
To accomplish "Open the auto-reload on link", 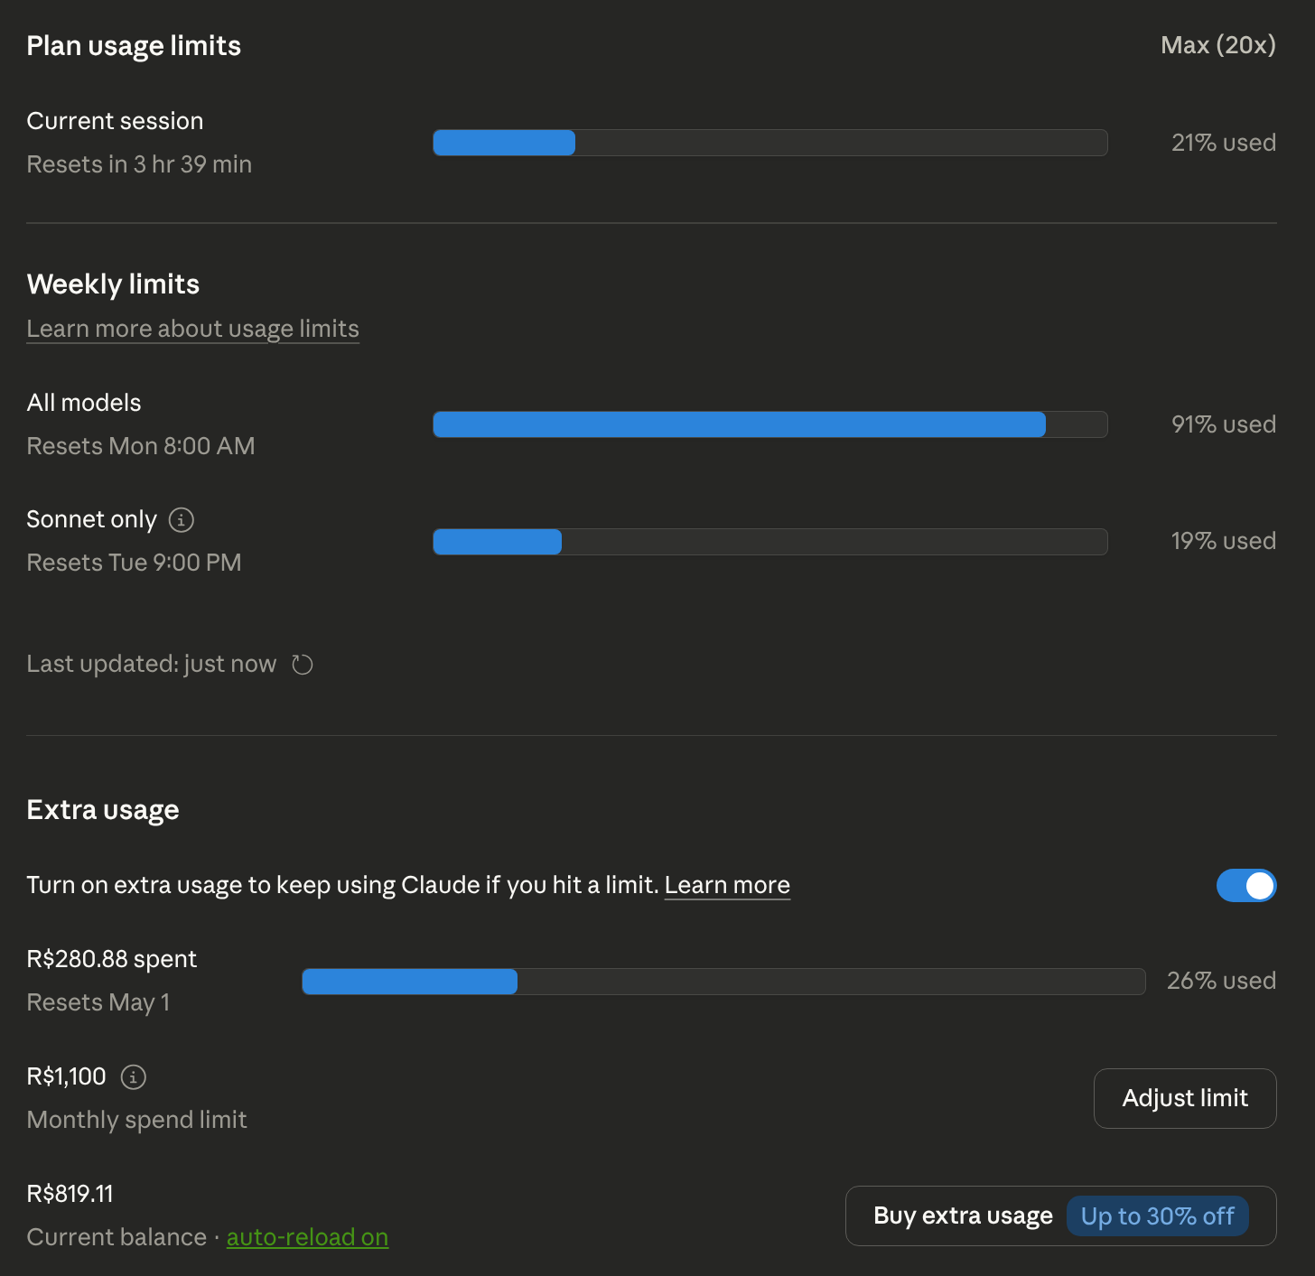I will click(x=307, y=1237).
